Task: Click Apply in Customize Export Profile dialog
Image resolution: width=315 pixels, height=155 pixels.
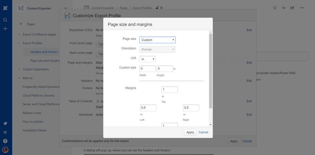Action: click(234, 141)
